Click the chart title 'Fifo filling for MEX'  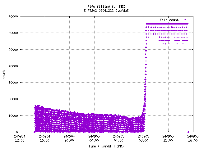click(x=106, y=7)
